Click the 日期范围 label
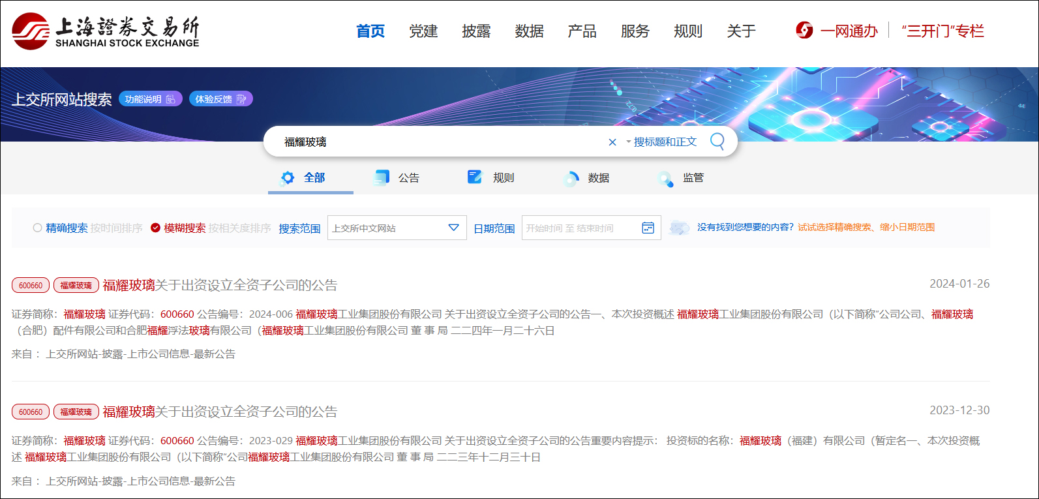This screenshot has width=1039, height=499. point(494,228)
